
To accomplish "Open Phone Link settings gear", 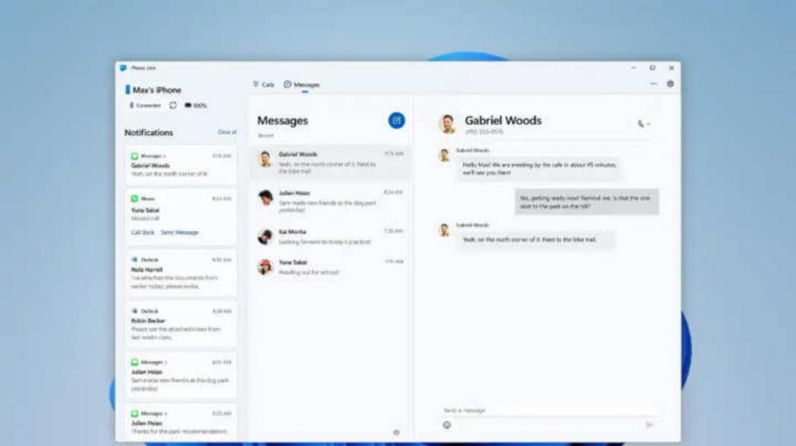I will coord(670,84).
